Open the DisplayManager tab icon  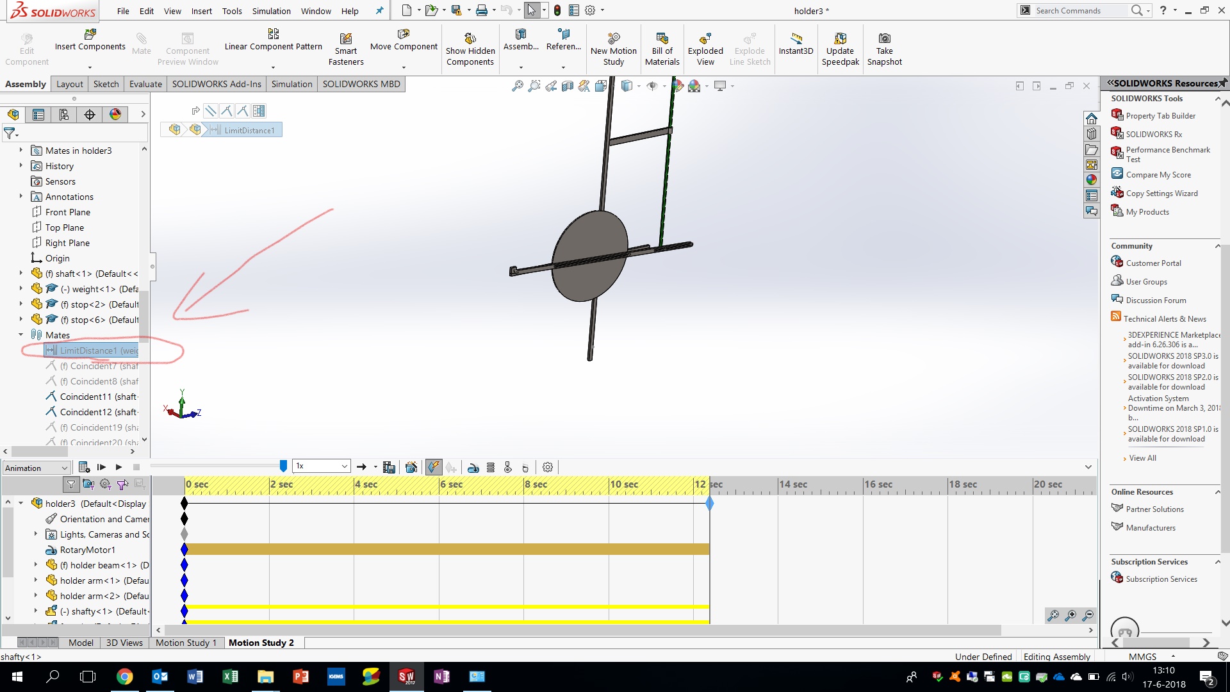point(115,115)
